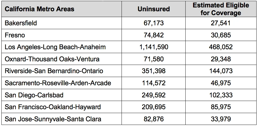Click the Uninsured column header

tap(154, 9)
